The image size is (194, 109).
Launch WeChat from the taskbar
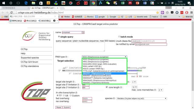(108, 3)
